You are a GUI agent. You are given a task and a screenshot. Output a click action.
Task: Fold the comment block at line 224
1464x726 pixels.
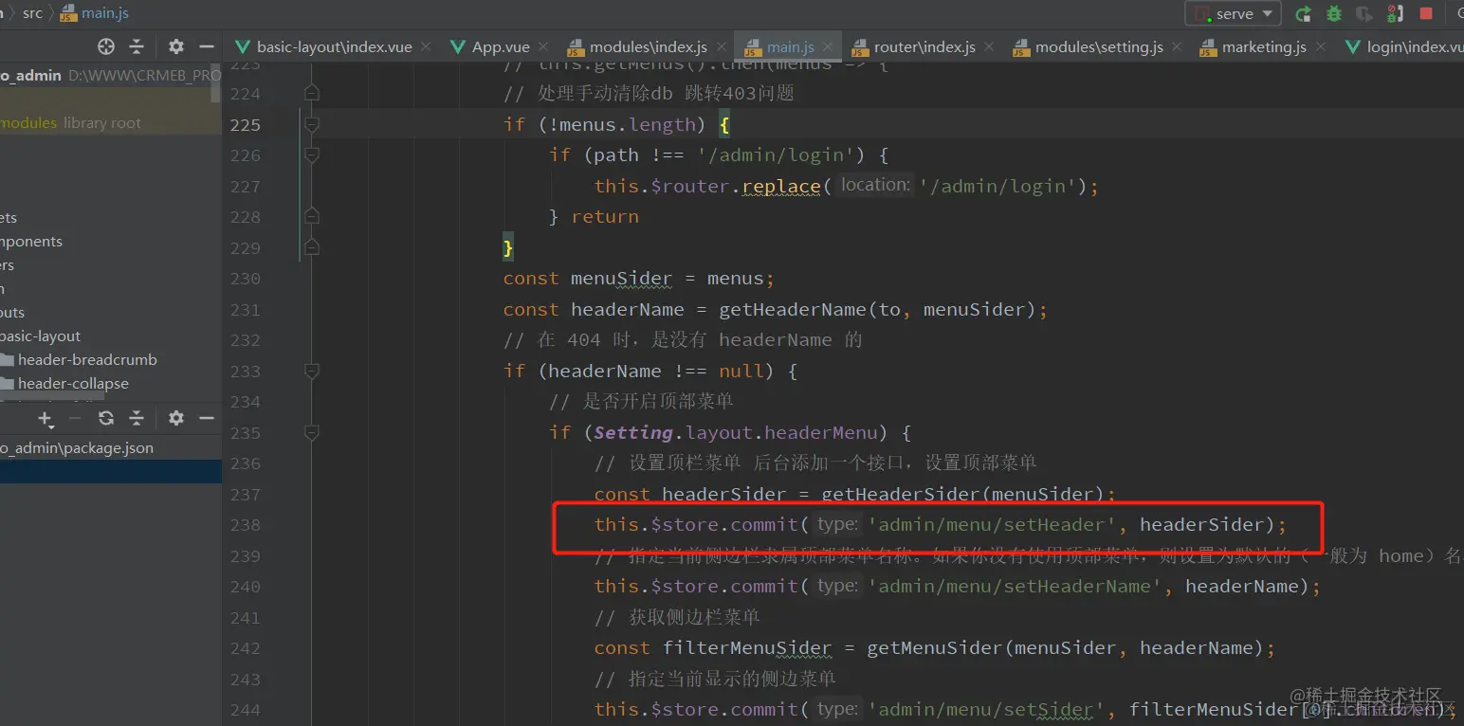coord(311,94)
